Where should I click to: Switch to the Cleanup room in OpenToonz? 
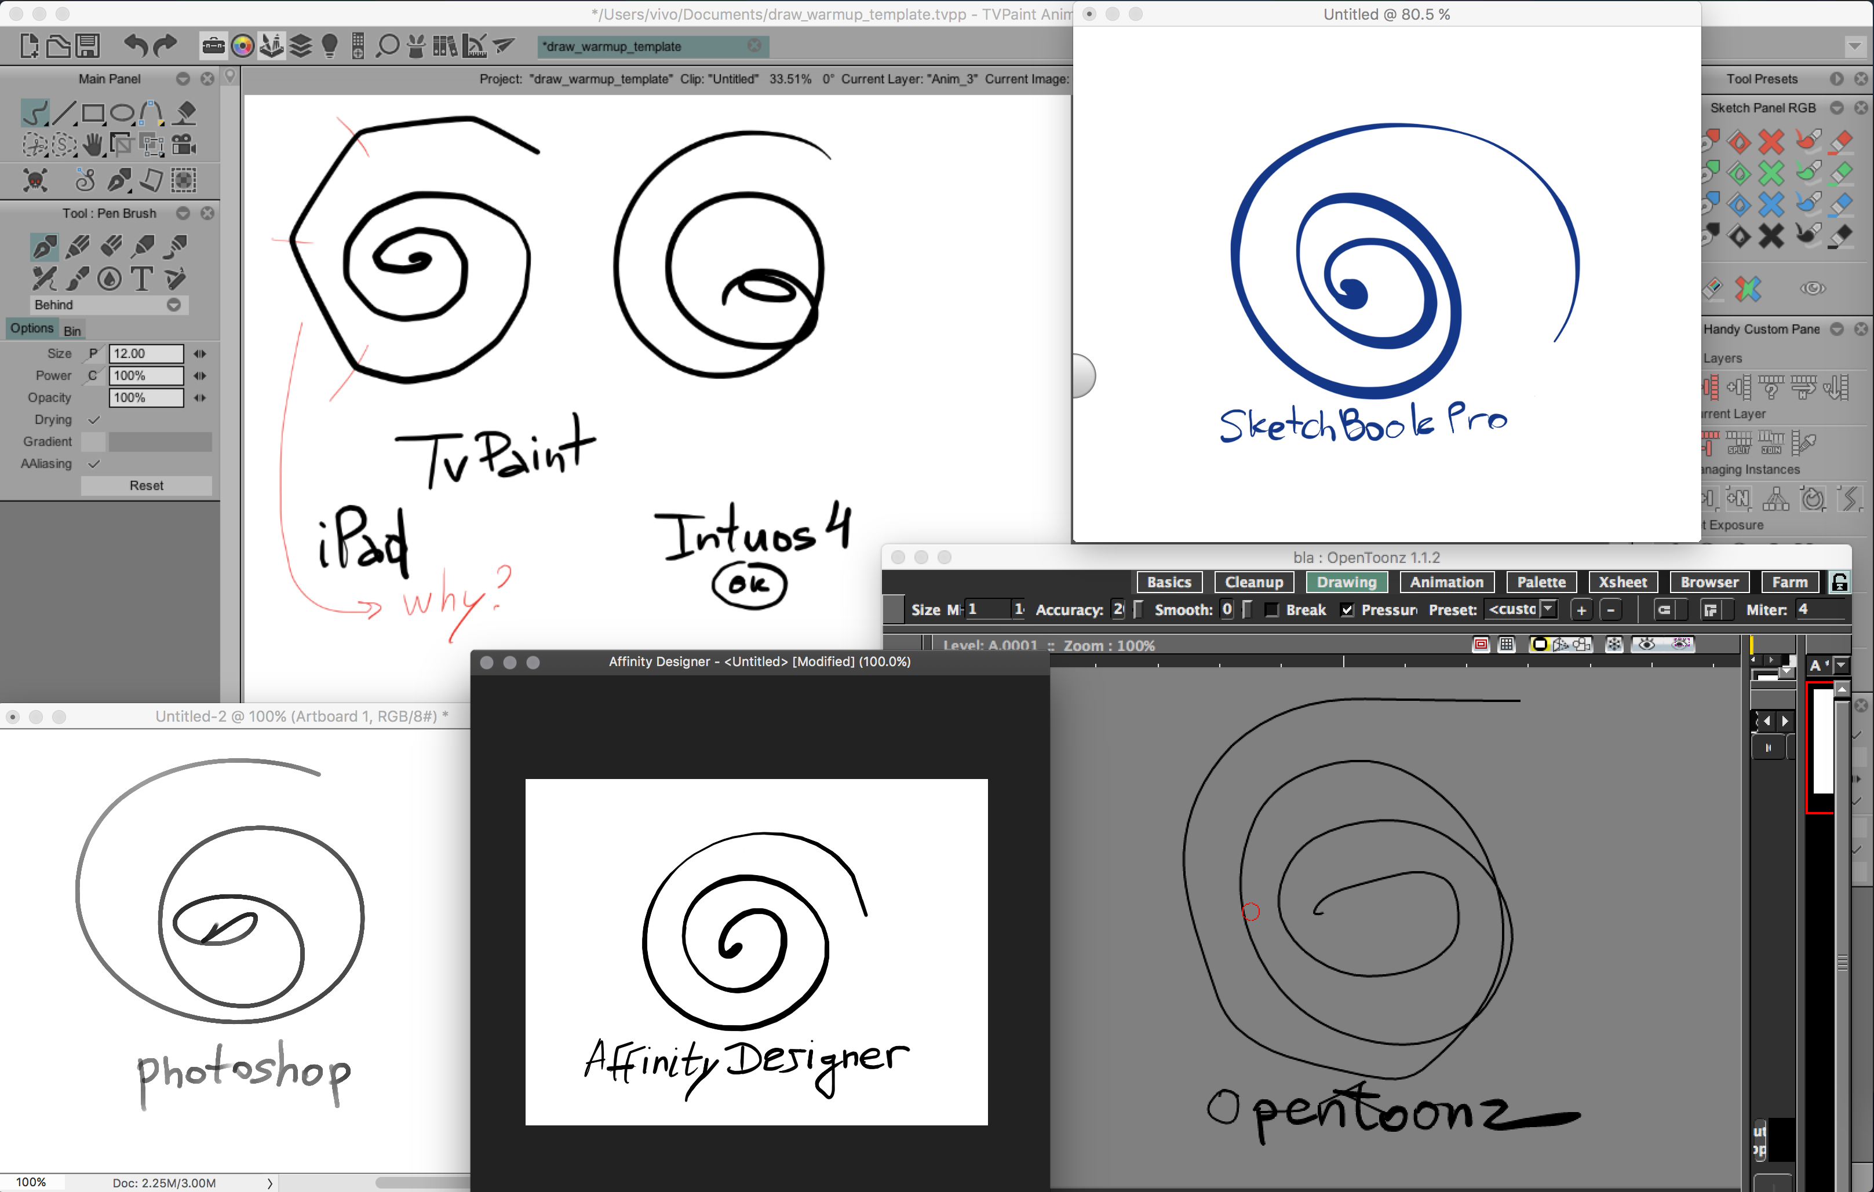tap(1254, 583)
